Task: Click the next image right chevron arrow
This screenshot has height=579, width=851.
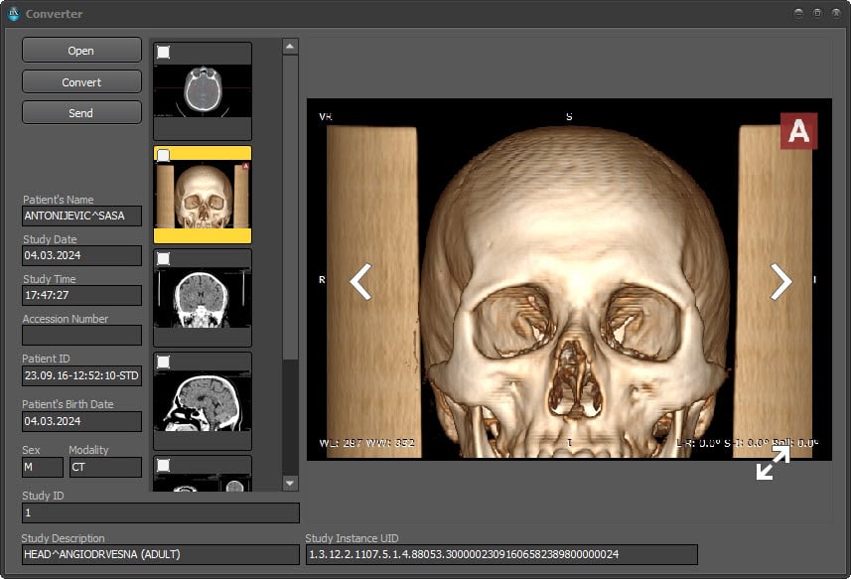Action: pos(781,282)
